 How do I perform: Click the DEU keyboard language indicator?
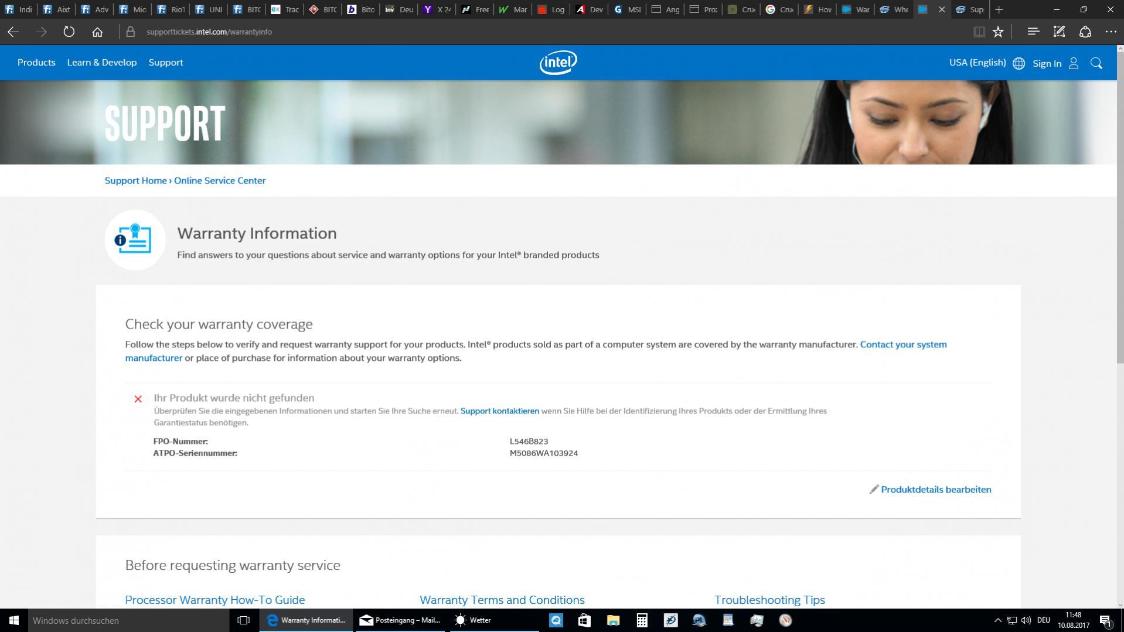(1044, 620)
